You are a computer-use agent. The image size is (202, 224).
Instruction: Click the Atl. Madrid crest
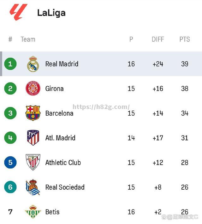(33, 138)
